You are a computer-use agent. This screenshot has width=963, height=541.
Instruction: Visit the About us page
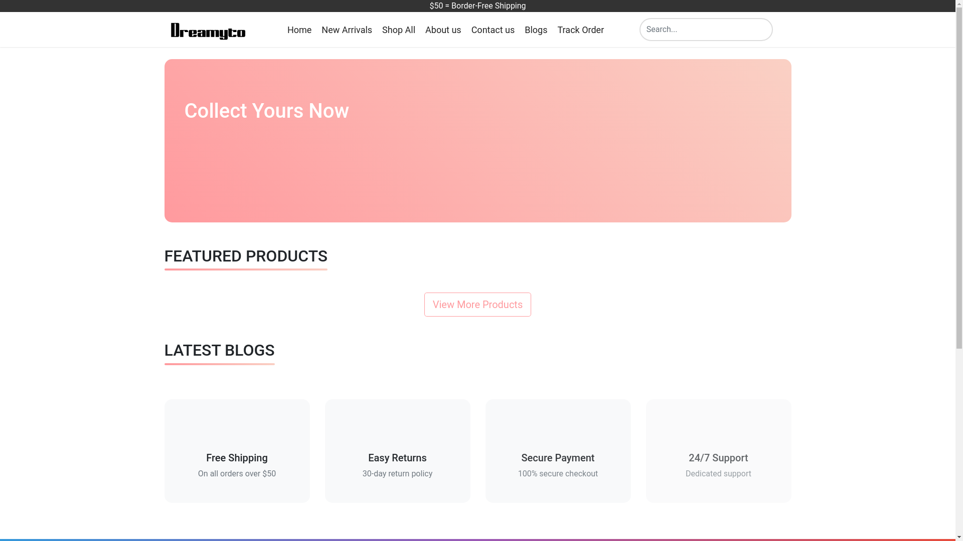[x=443, y=30]
